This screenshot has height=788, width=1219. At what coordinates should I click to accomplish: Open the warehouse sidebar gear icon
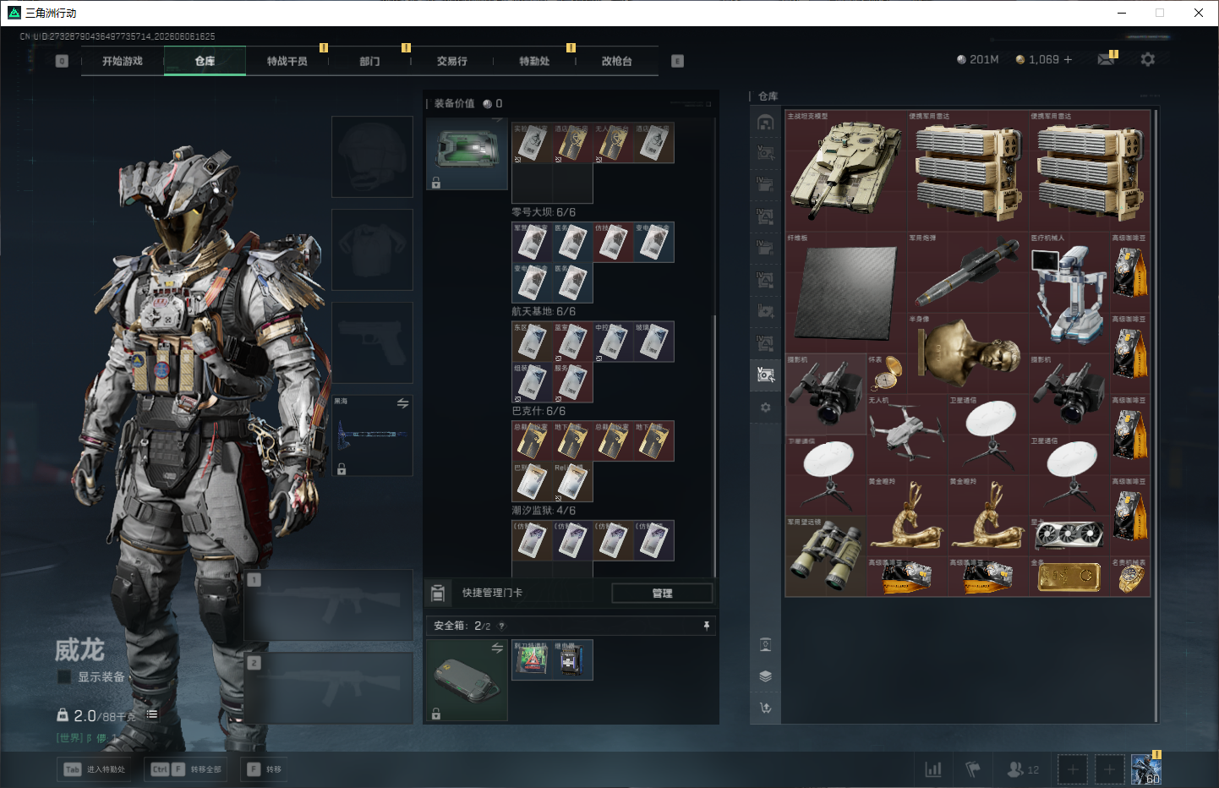pos(766,408)
